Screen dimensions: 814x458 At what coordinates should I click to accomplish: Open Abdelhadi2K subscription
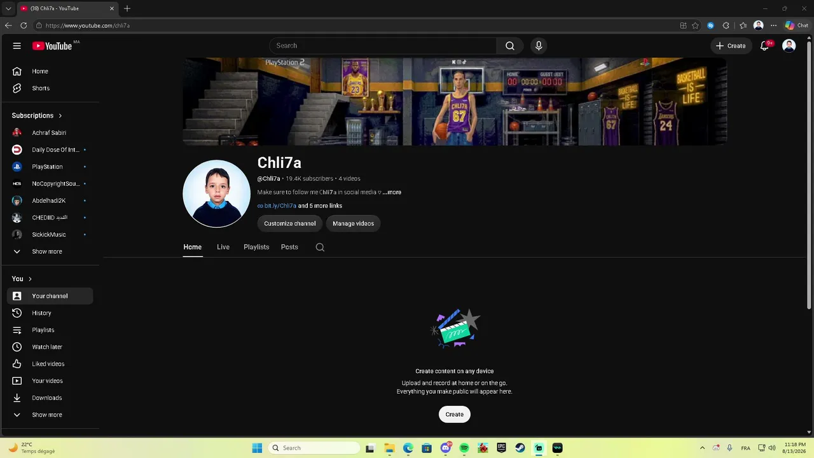click(x=50, y=201)
